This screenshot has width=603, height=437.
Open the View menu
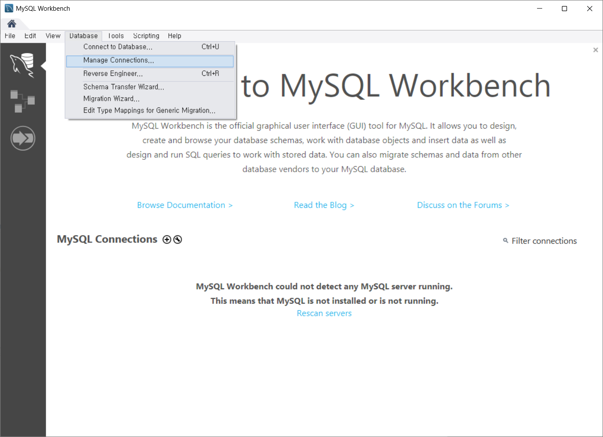(53, 36)
